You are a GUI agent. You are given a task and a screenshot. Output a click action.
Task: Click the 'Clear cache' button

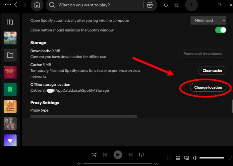pos(212,71)
